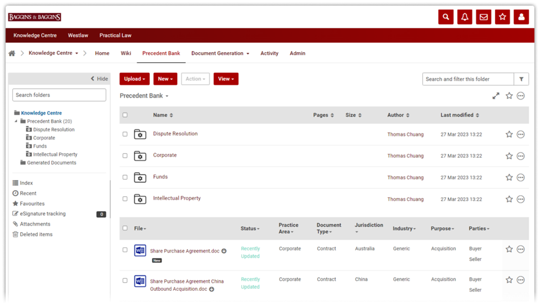The width and height of the screenshot is (540, 303).
Task: Select the Share Purchase Agreement.doc checkbox
Action: [125, 250]
